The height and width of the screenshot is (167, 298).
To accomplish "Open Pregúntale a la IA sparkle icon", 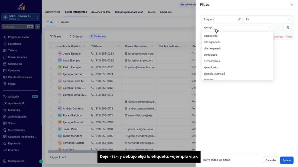I will click(5, 37).
